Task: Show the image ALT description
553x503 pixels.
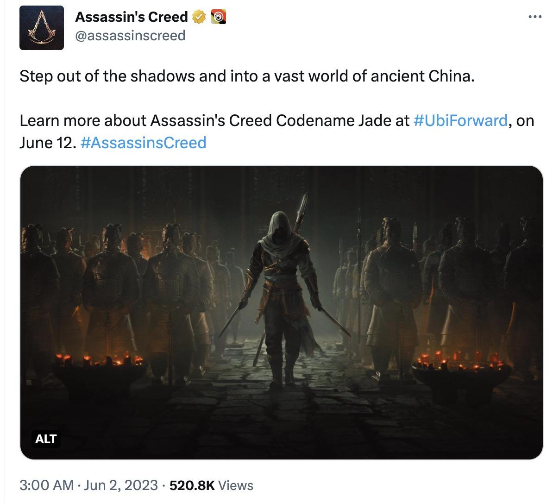Action: click(46, 438)
